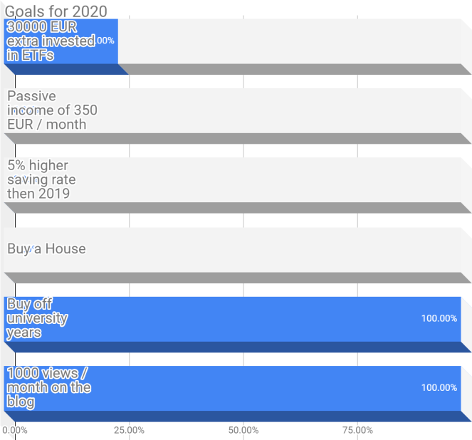Select the "5% higher saving rate" label
This screenshot has width=472, height=440.
click(41, 179)
